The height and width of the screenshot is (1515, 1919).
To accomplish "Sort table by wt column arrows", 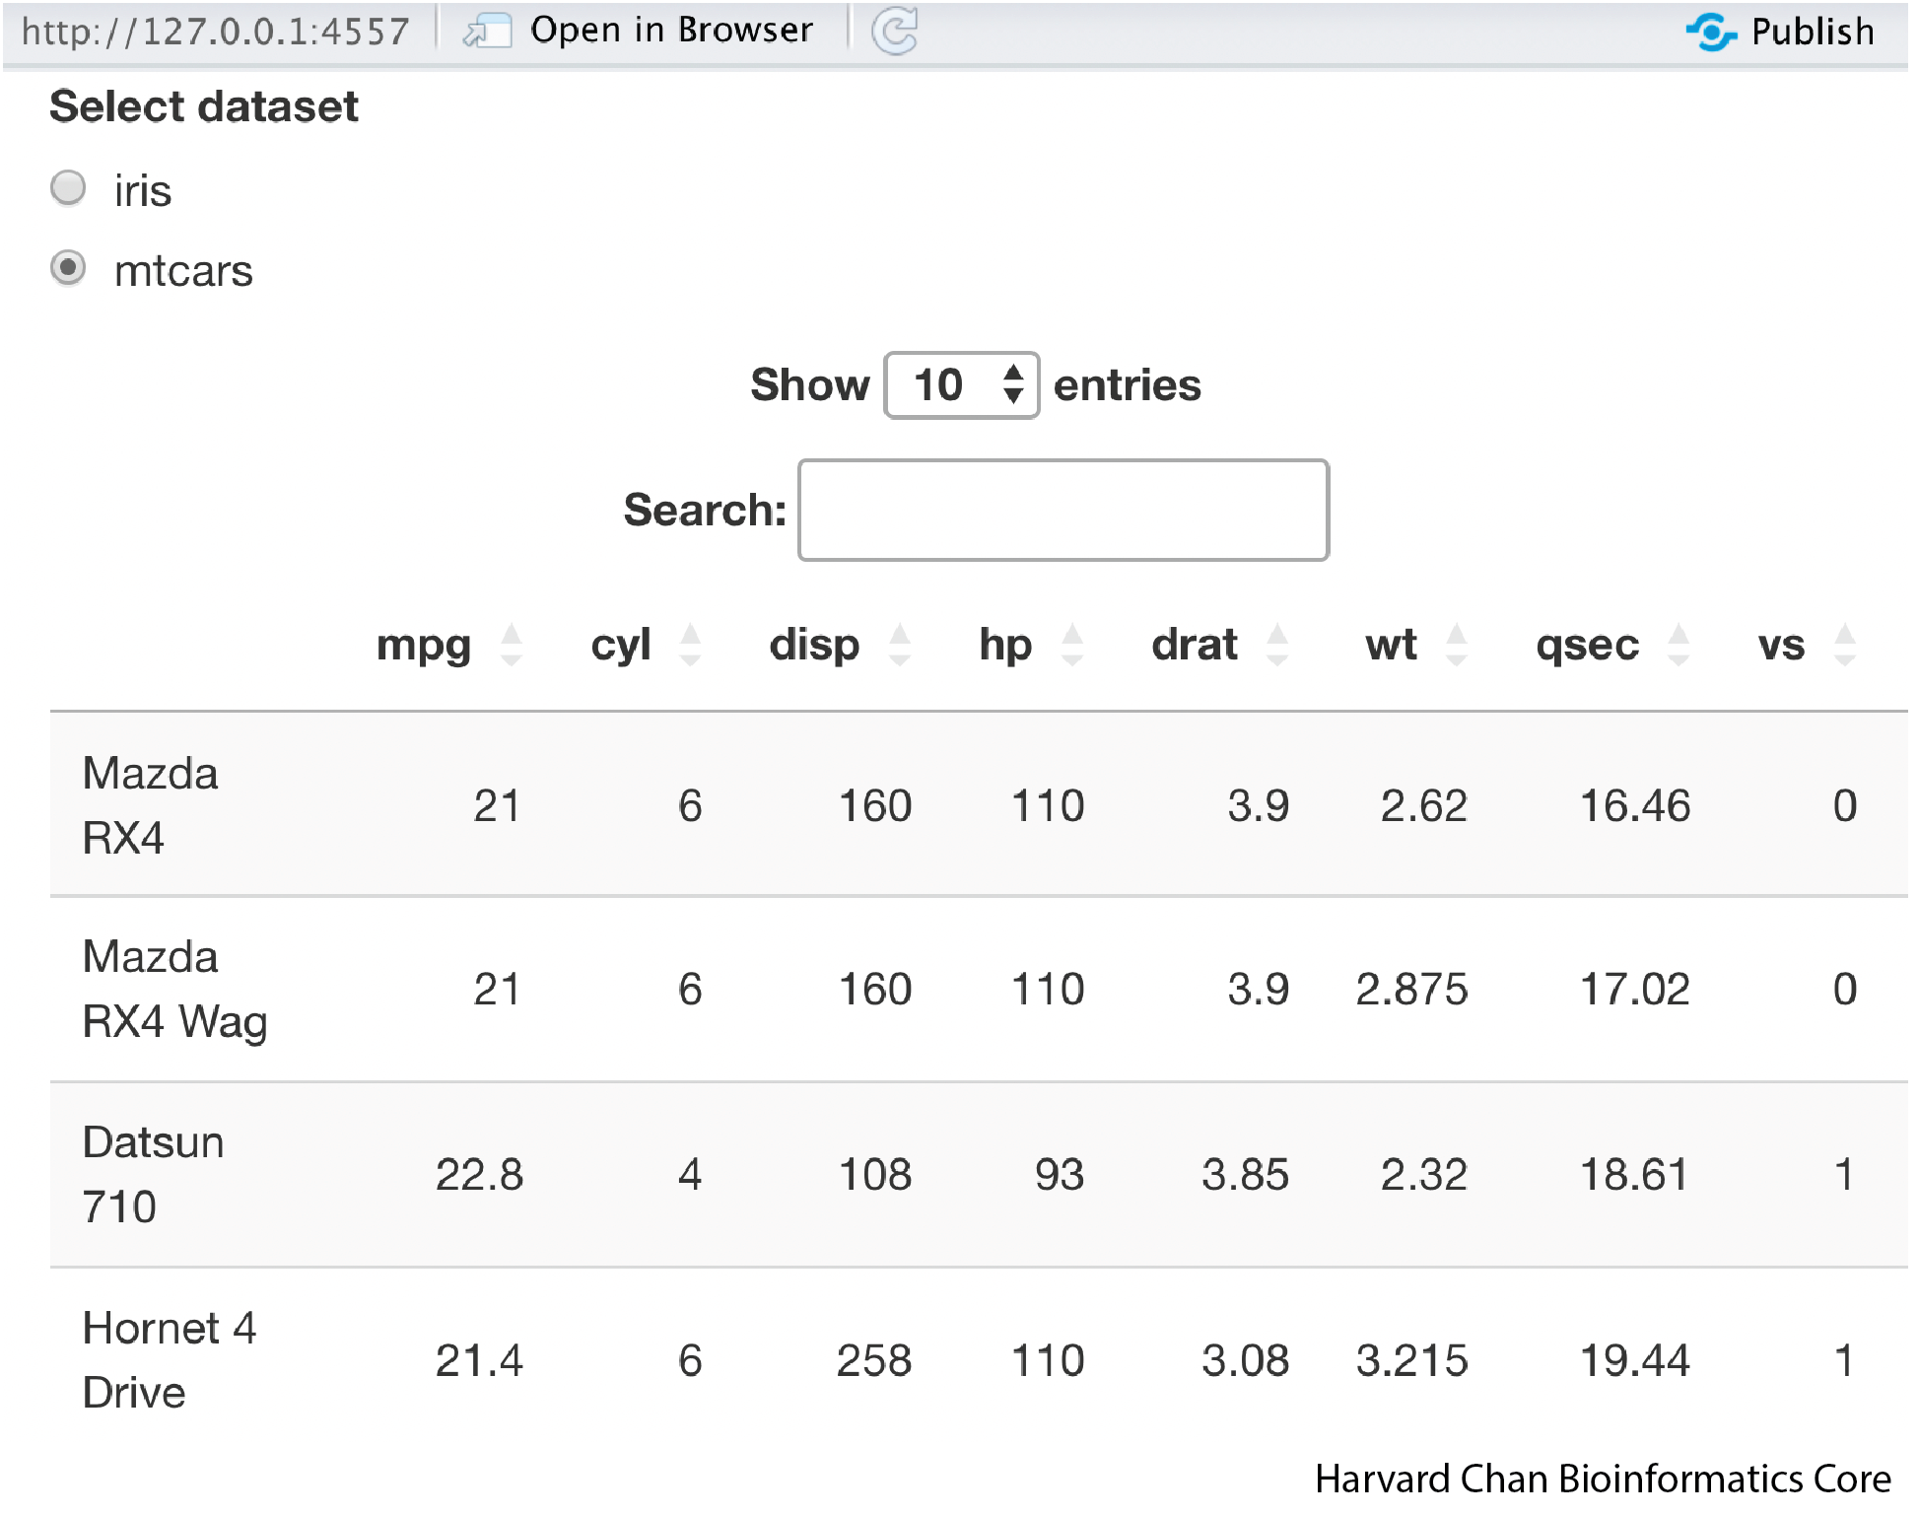I will point(1456,646).
